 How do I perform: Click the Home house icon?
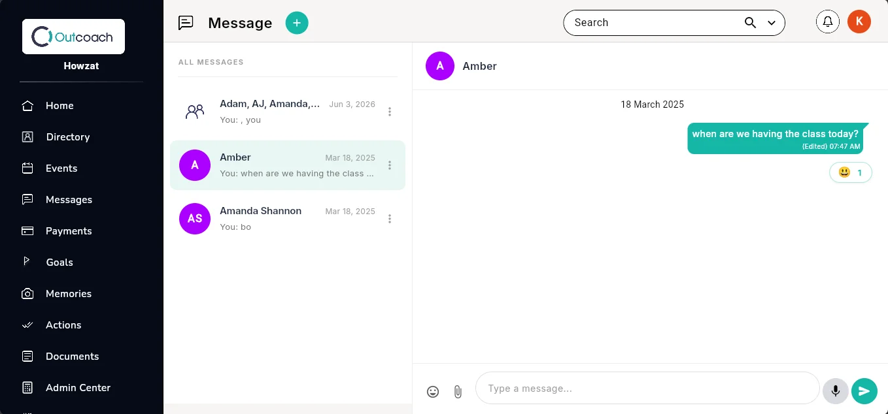coord(27,106)
